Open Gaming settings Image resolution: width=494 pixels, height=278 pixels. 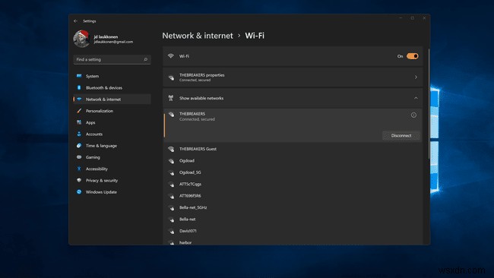tap(112, 157)
